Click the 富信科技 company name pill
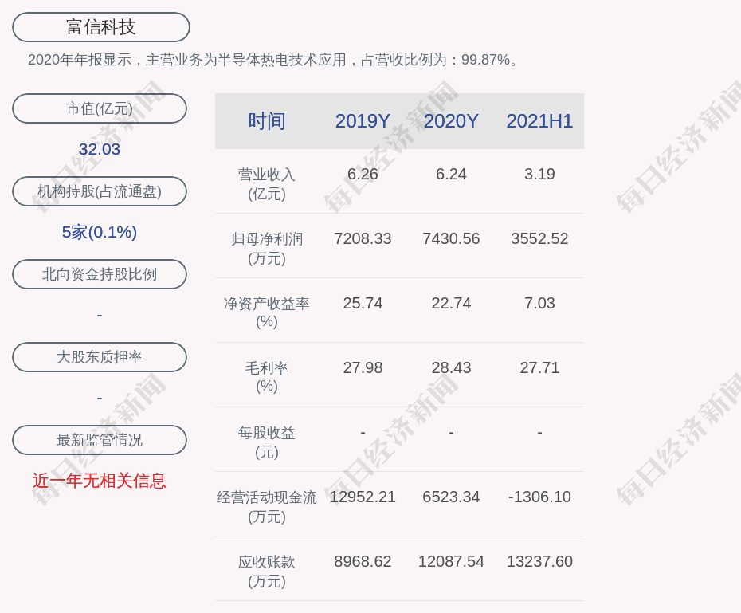 101,27
